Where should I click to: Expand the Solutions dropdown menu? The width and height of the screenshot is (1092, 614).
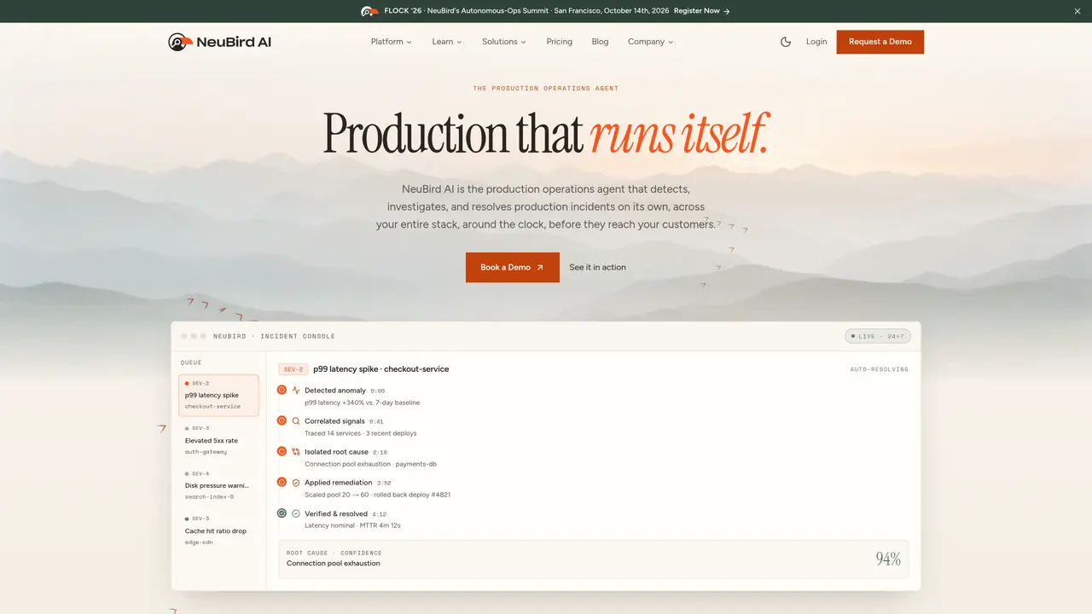pyautogui.click(x=503, y=42)
